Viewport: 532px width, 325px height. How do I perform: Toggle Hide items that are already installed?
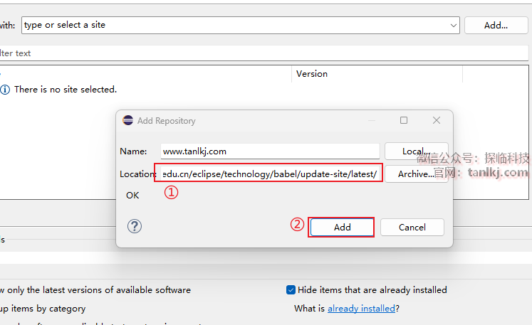point(291,290)
